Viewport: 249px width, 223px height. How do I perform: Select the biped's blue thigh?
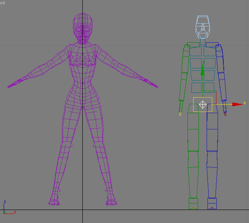point(212,131)
